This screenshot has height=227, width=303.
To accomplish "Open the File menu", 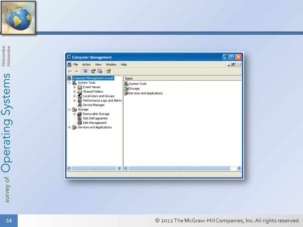I will point(75,64).
